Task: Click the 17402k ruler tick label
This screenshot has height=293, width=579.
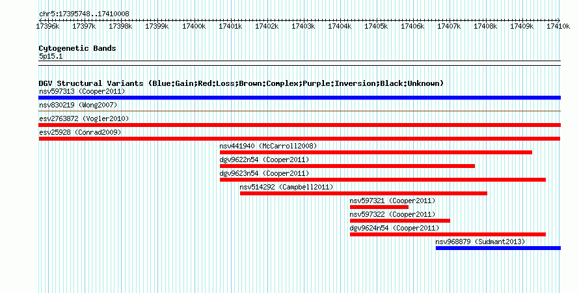Action: click(267, 26)
